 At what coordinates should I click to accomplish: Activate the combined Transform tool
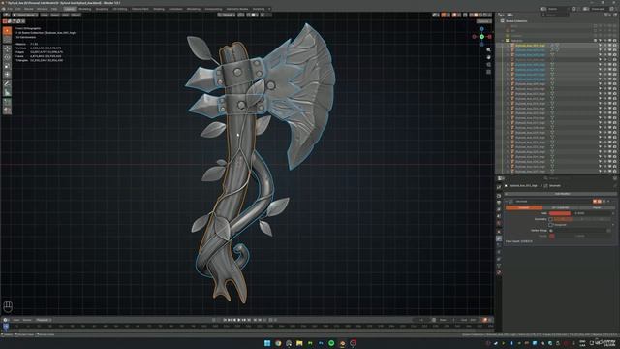7,75
